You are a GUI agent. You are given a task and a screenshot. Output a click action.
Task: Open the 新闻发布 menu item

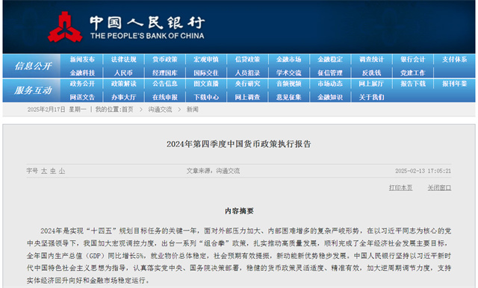pos(82,60)
